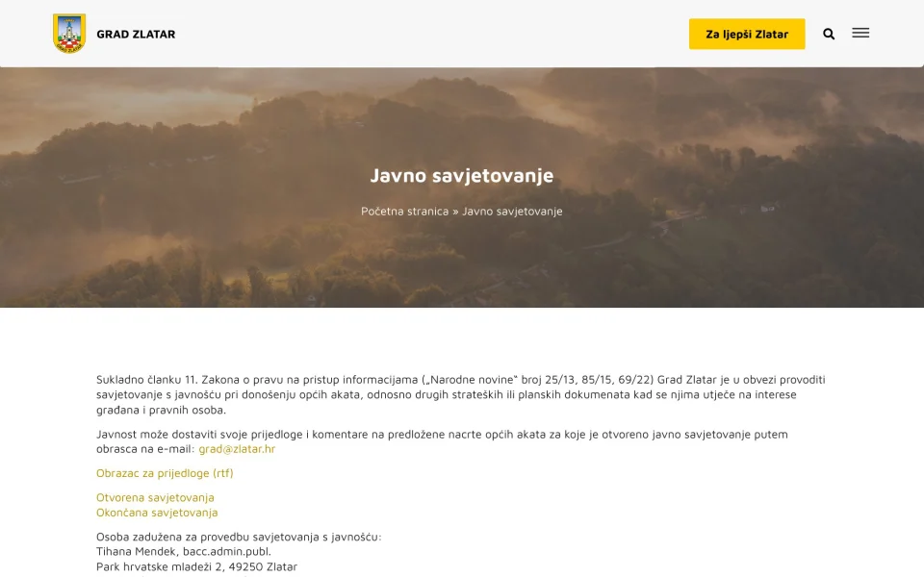Go to 'Početna stranica' breadcrumb link
924x577 pixels.
click(405, 212)
